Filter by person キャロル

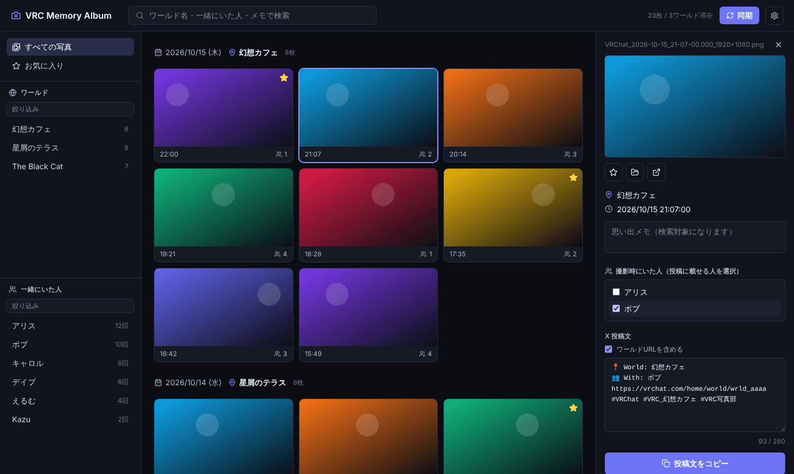pos(70,363)
